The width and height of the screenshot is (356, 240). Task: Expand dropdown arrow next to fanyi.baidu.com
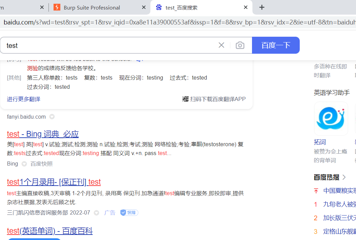pyautogui.click(x=52, y=117)
